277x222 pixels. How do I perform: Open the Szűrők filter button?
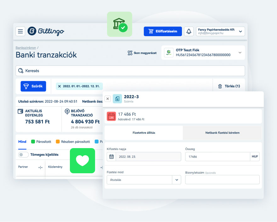coord(33,86)
